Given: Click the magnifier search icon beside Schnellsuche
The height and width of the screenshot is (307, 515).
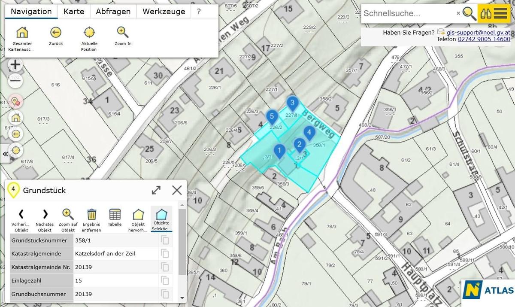Looking at the screenshot, I should point(470,14).
